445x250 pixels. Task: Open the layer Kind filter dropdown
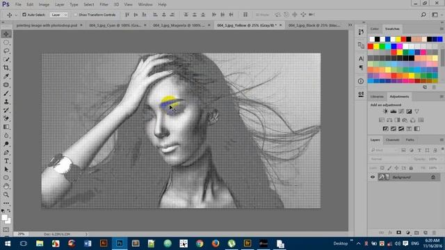pyautogui.click(x=383, y=150)
